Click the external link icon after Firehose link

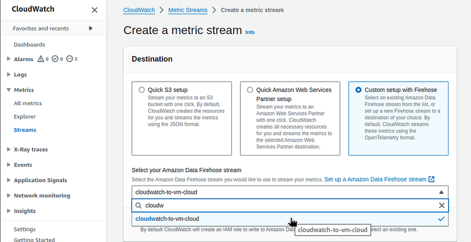(432, 179)
